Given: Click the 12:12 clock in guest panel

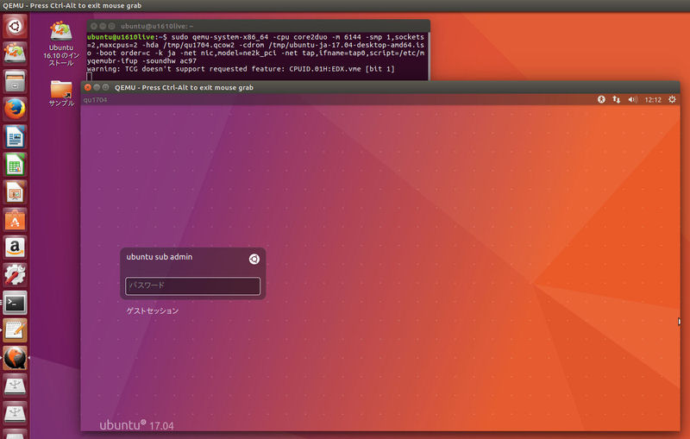Looking at the screenshot, I should pos(653,100).
